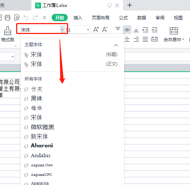The image size is (190, 185).
Task: Choose theme font 宋体 (正文)
Action: pos(72,64)
